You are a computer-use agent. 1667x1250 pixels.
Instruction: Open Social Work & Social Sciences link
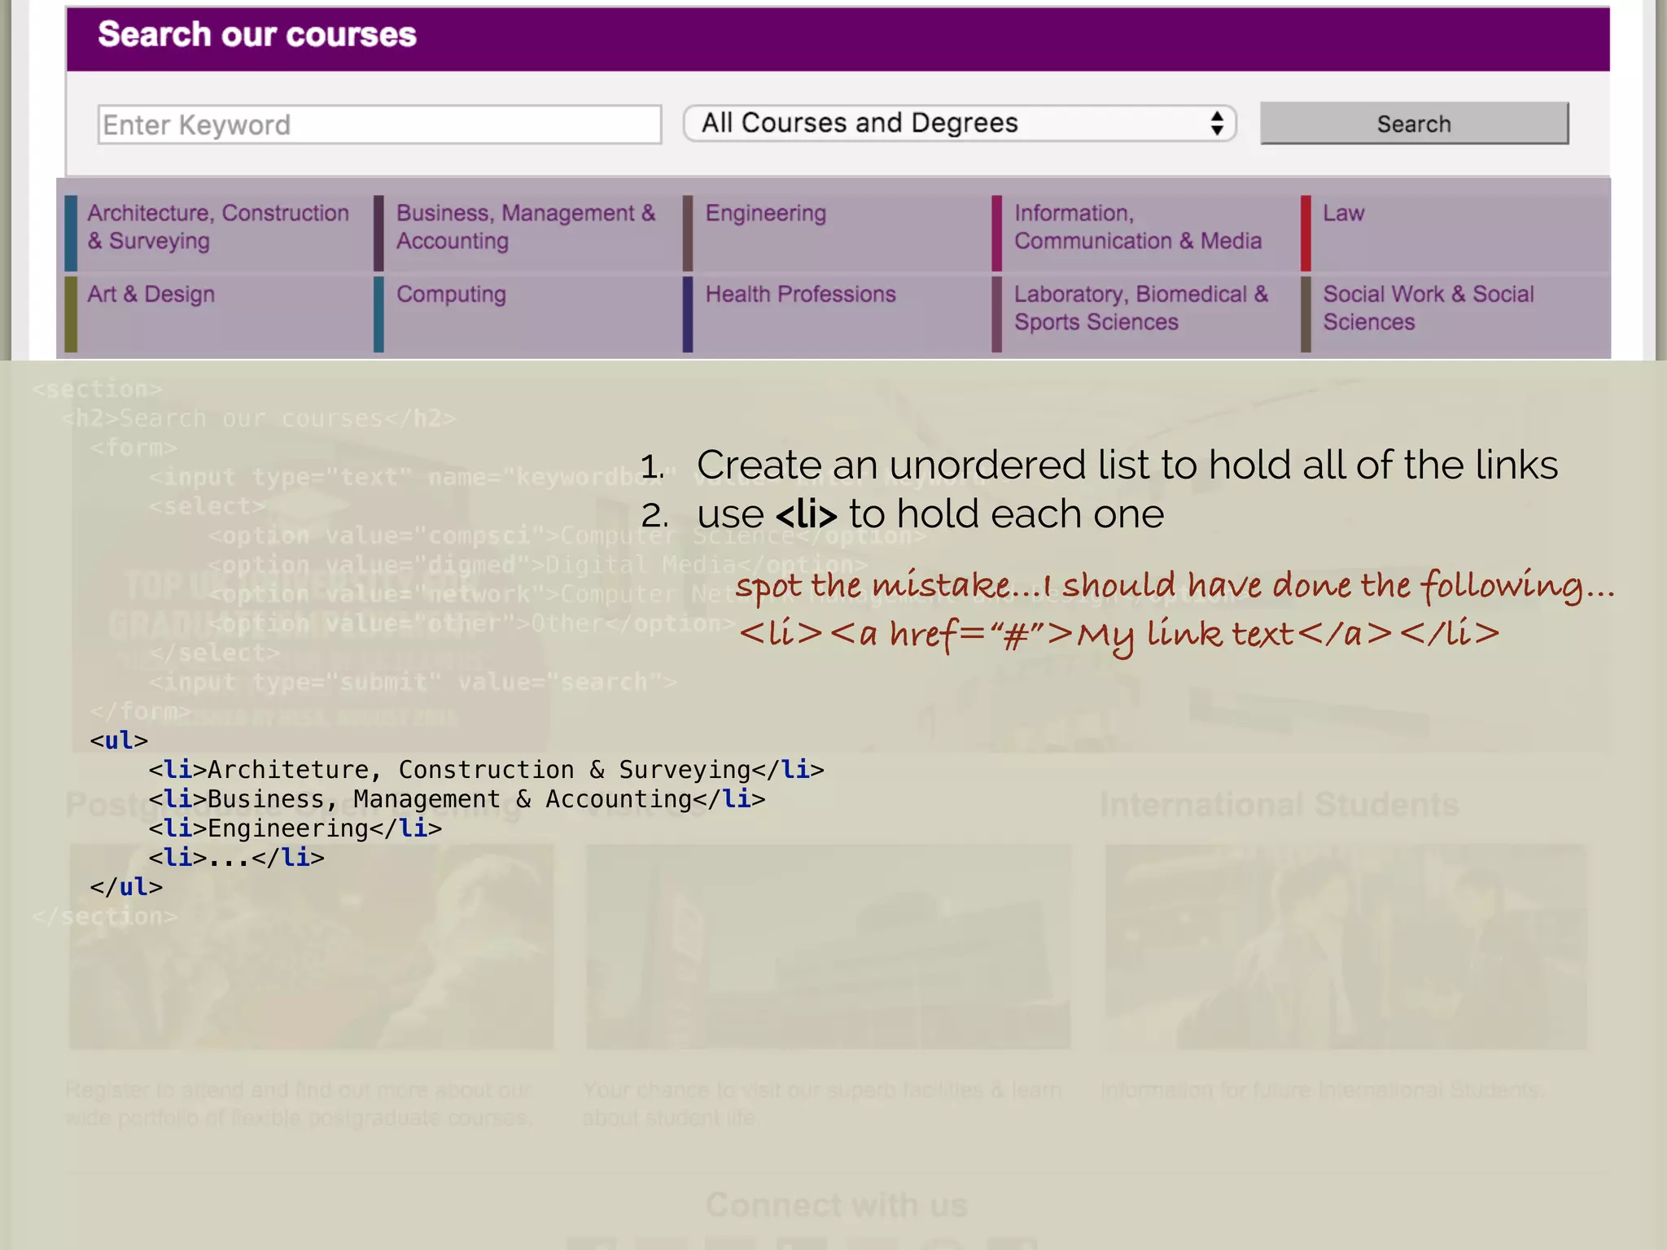[1428, 308]
